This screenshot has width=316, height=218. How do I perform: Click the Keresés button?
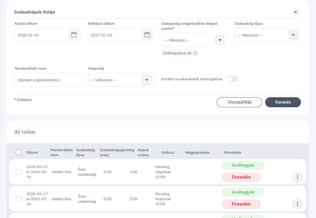coord(283,102)
